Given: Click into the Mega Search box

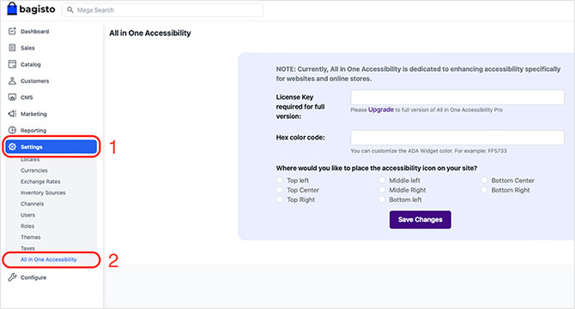Looking at the screenshot, I should pos(162,10).
